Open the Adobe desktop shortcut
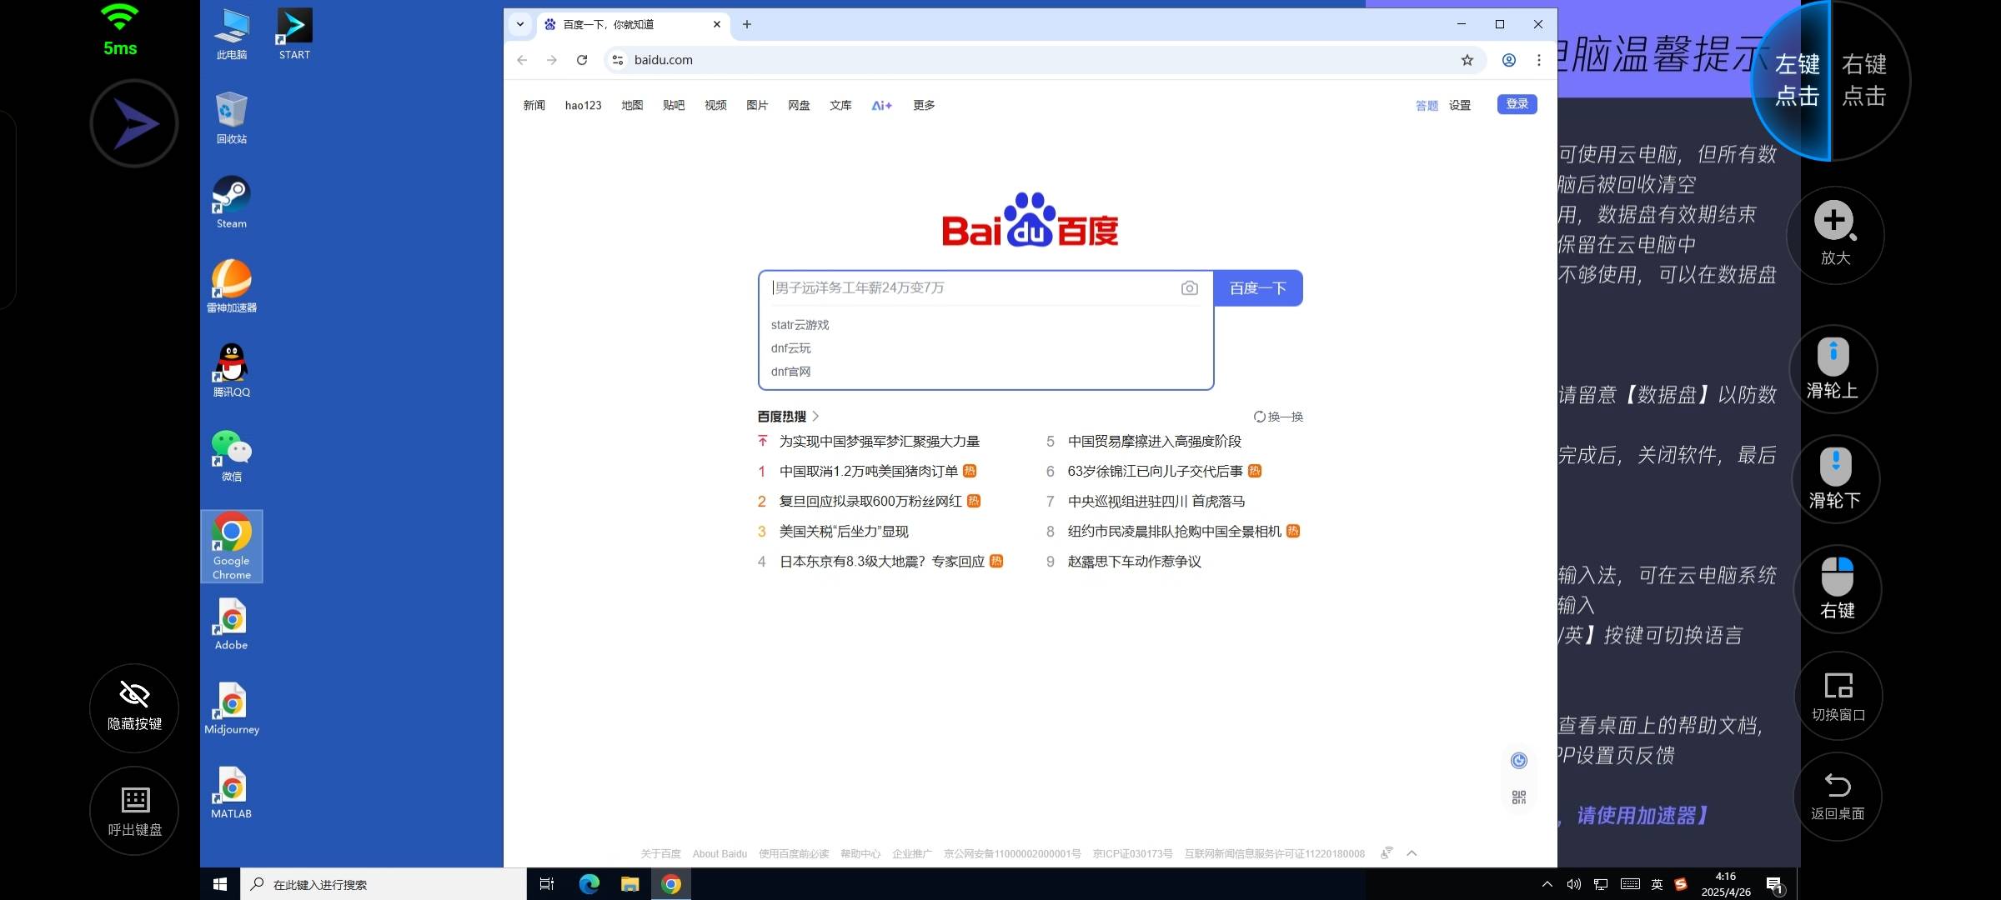 (x=231, y=624)
